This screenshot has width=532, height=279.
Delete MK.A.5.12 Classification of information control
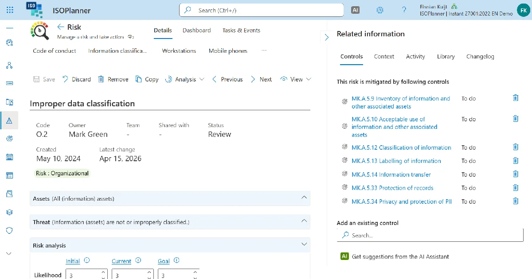pos(516,147)
